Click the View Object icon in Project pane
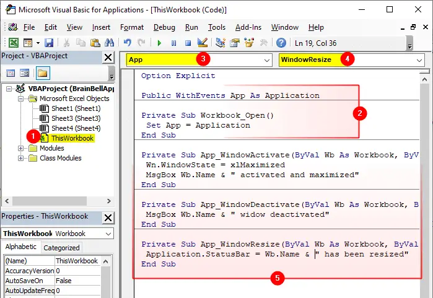 (x=25, y=73)
